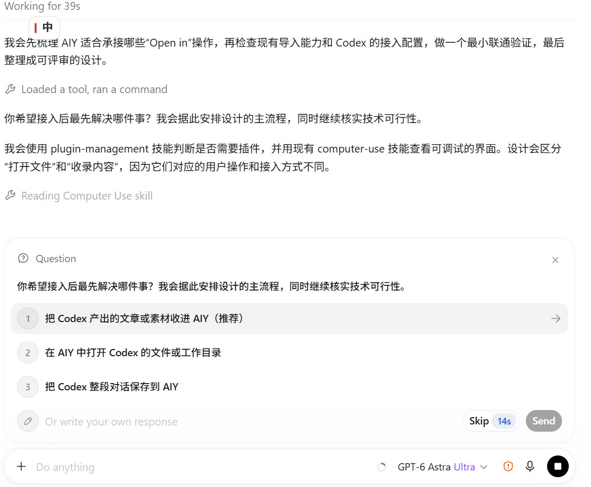Click the 'Question' panel title
Screen dimensions: 591x487
click(56, 258)
